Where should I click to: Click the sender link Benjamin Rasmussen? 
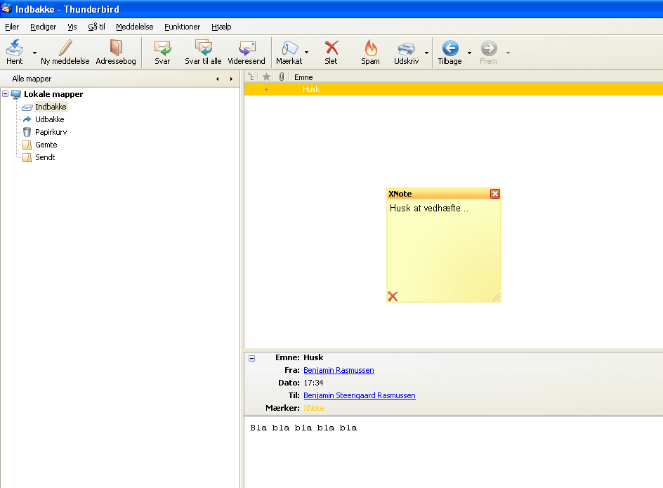point(339,370)
